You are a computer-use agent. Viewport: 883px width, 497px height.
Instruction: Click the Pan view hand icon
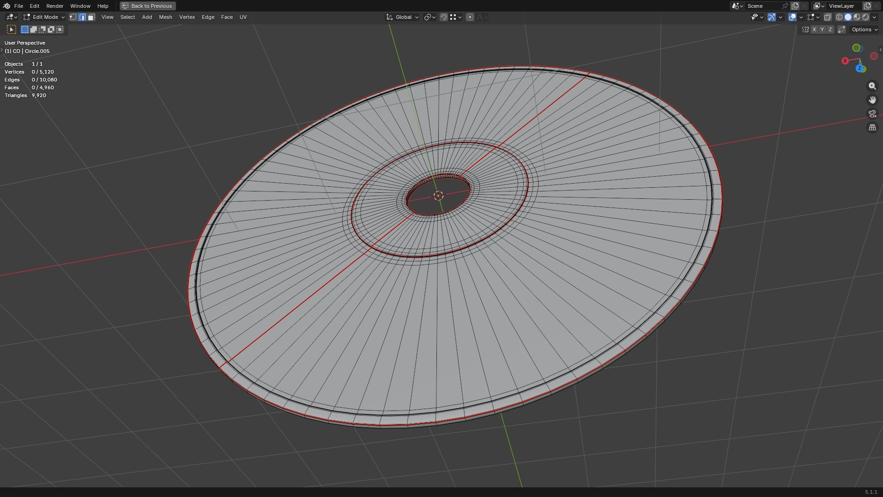pyautogui.click(x=872, y=100)
